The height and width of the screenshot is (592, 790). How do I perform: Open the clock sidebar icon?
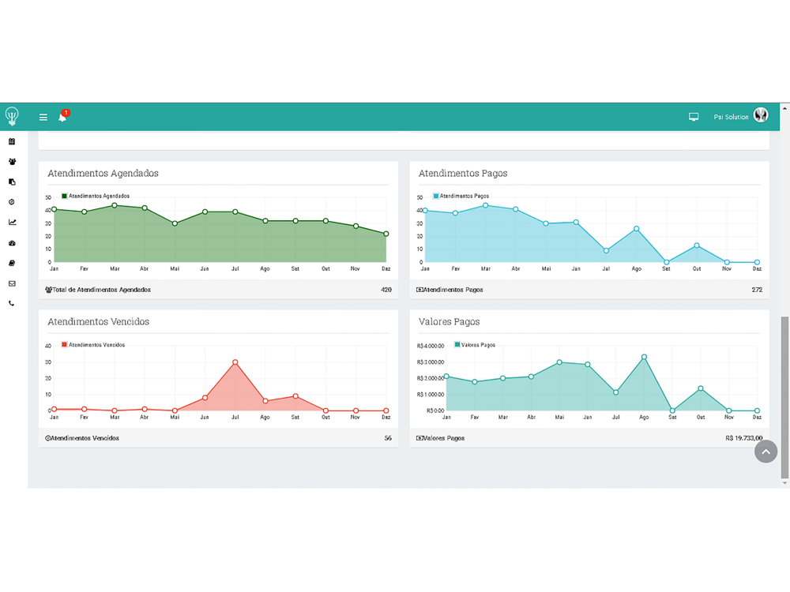point(12,202)
